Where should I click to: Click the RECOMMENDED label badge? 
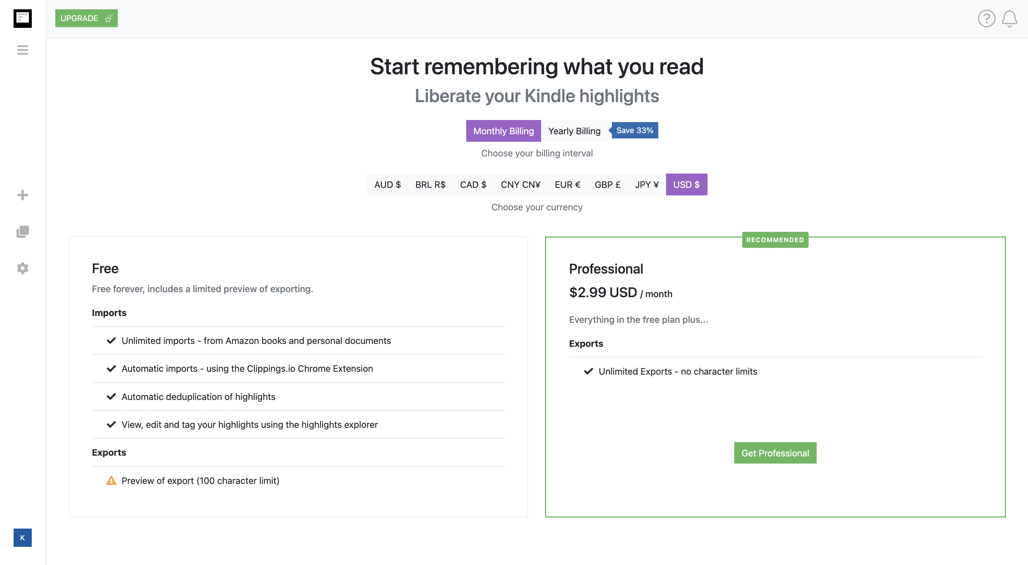pyautogui.click(x=775, y=240)
